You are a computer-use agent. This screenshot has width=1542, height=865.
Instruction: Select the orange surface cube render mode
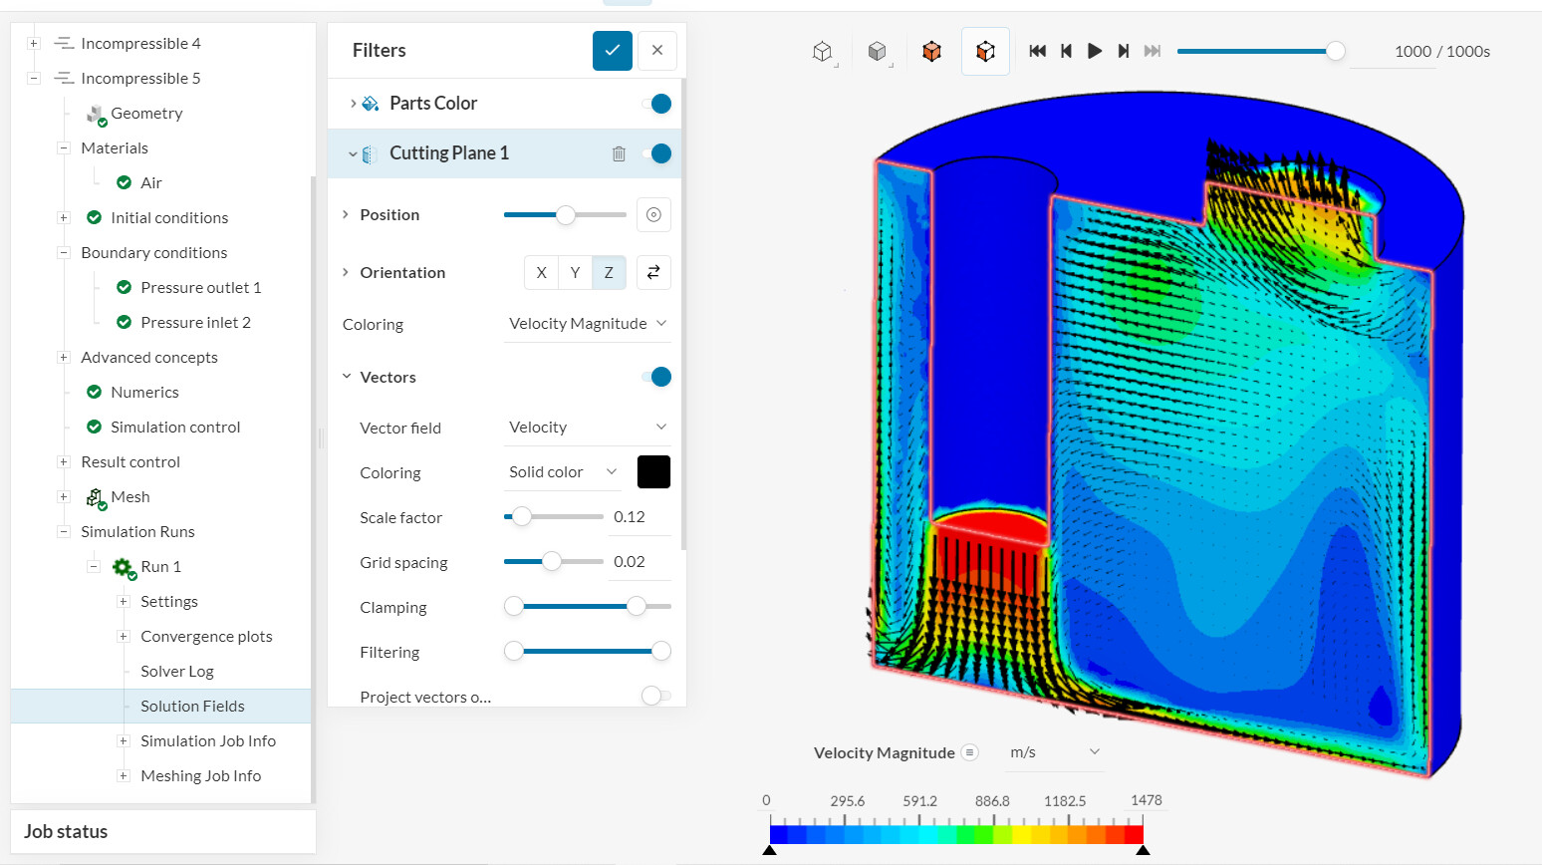click(x=931, y=52)
